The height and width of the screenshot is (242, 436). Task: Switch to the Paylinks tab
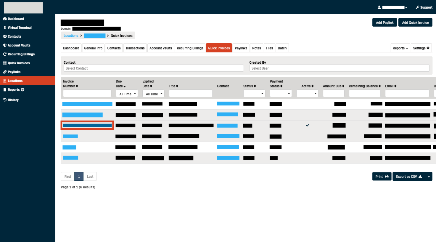[241, 48]
